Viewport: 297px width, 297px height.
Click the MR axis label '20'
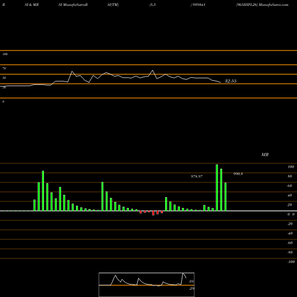tap(290, 205)
